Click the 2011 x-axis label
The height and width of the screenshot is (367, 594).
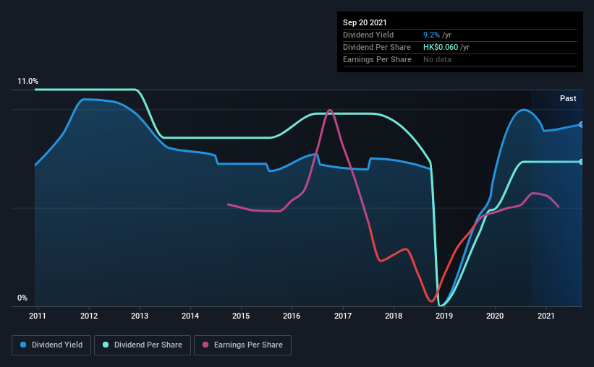pyautogui.click(x=38, y=316)
